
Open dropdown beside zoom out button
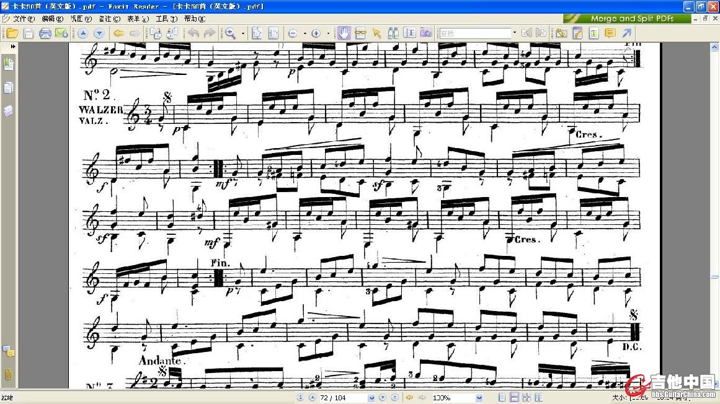304,33
